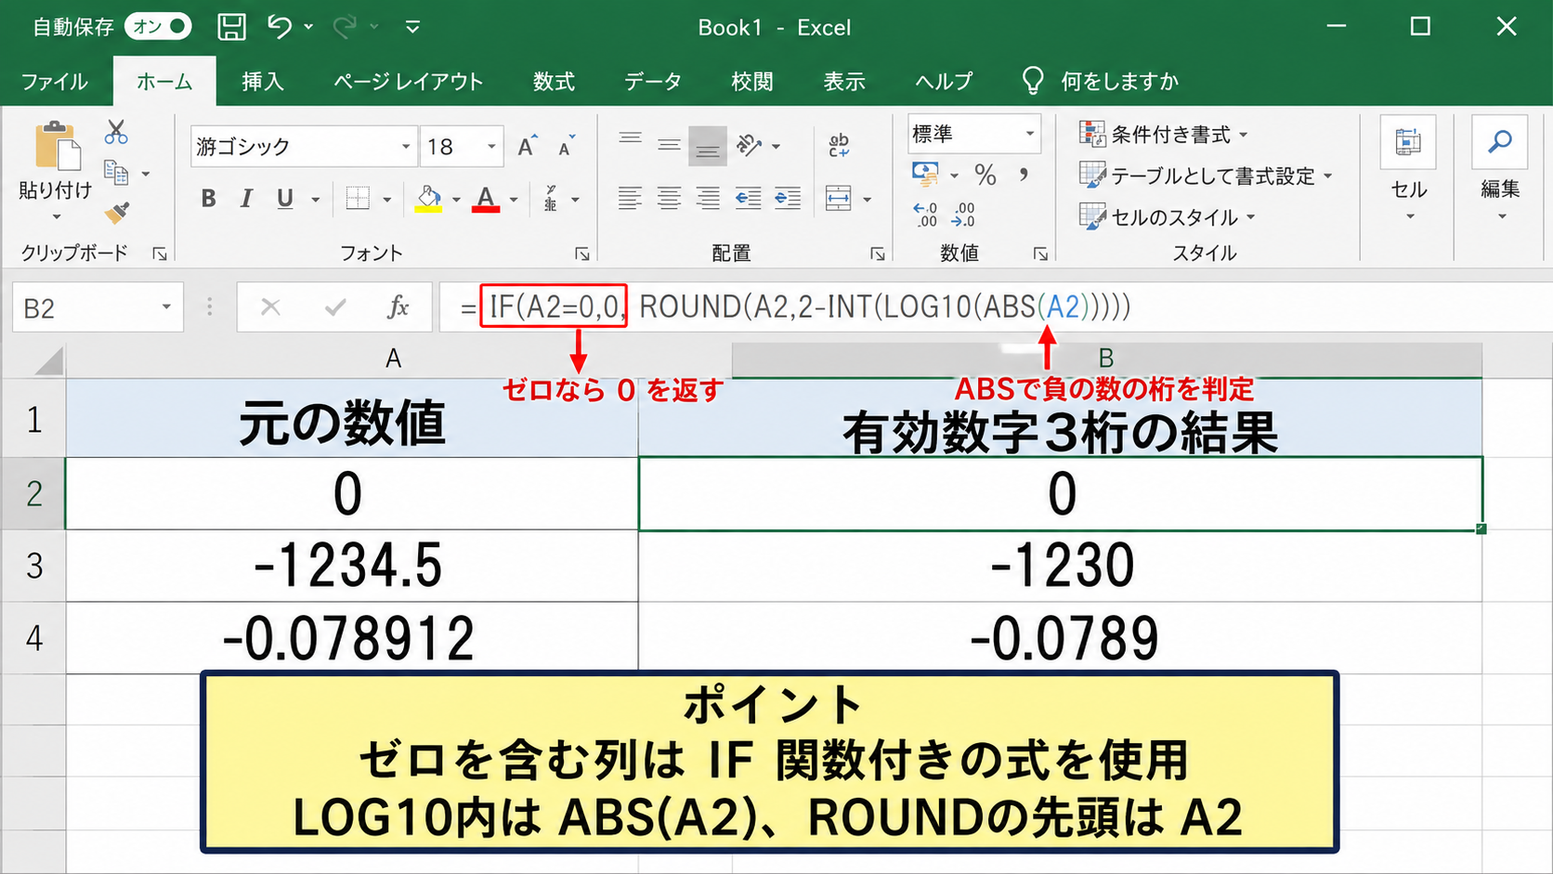Click the Insert Function fx icon

click(x=398, y=307)
